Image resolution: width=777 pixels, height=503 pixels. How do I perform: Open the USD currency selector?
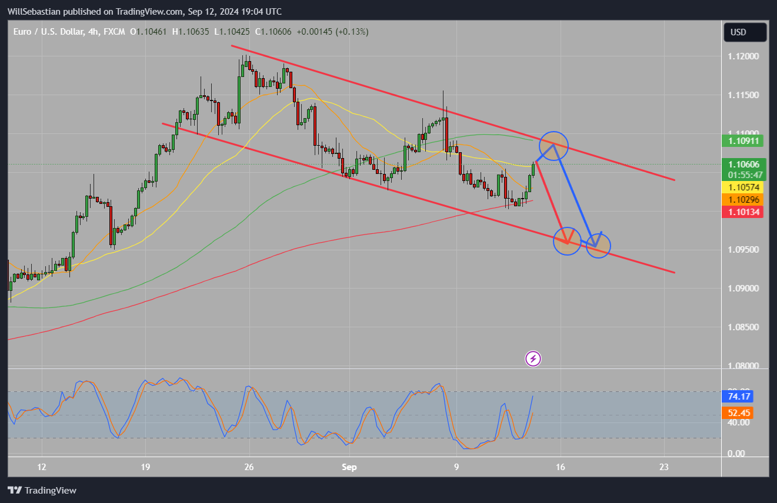745,32
